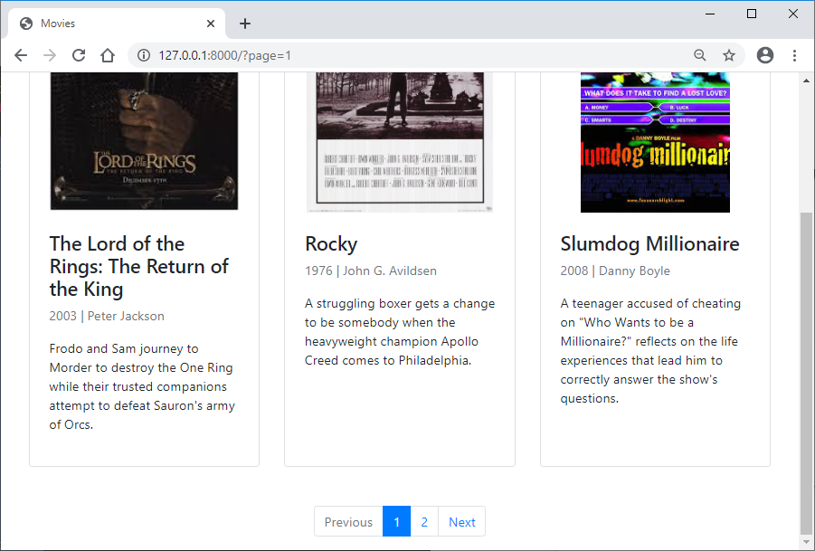Click '1976 | John G. Avildsen' subtitle
Screen dimensions: 815x551
tap(371, 271)
